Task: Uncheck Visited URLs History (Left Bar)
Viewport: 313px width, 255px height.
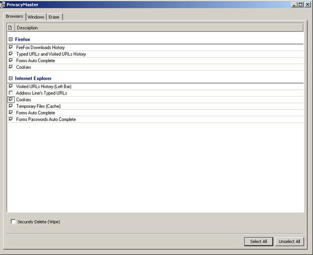Action: point(11,86)
